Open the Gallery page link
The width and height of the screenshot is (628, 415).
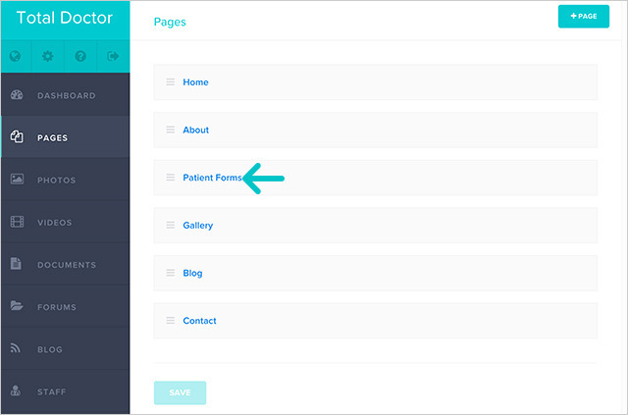198,226
